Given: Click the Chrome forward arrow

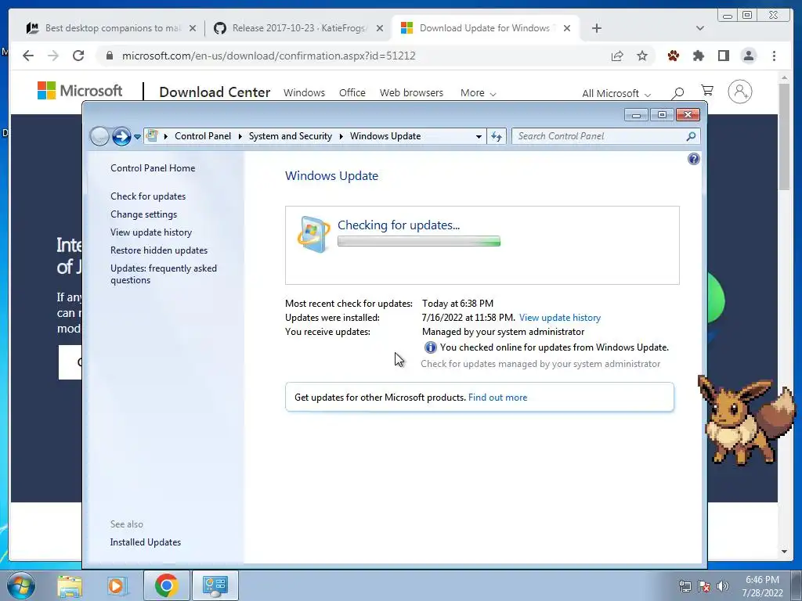Looking at the screenshot, I should [53, 56].
